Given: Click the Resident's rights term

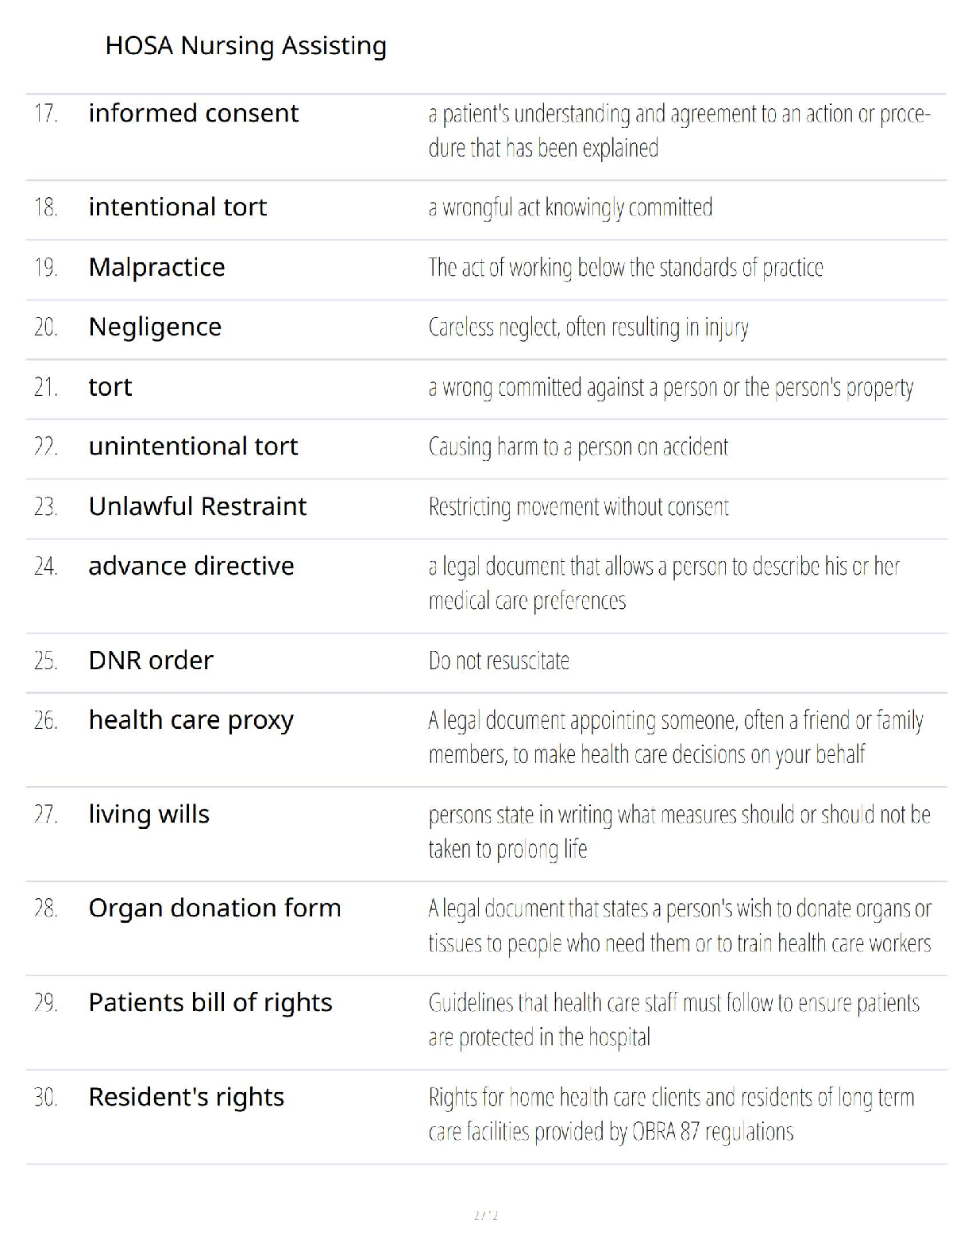Looking at the screenshot, I should [186, 1098].
